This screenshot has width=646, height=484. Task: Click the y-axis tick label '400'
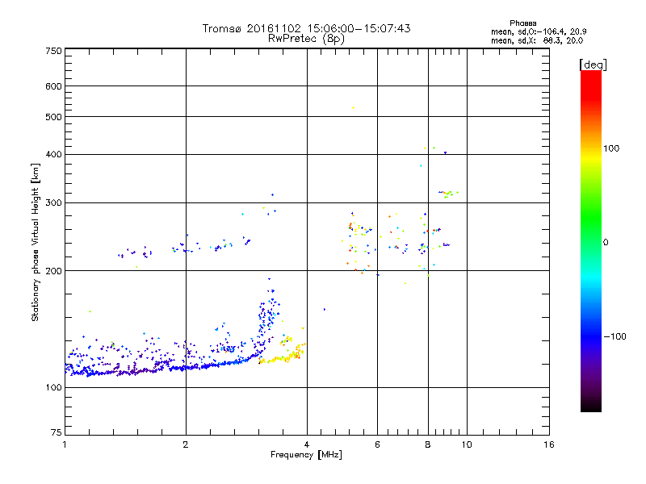click(x=53, y=155)
